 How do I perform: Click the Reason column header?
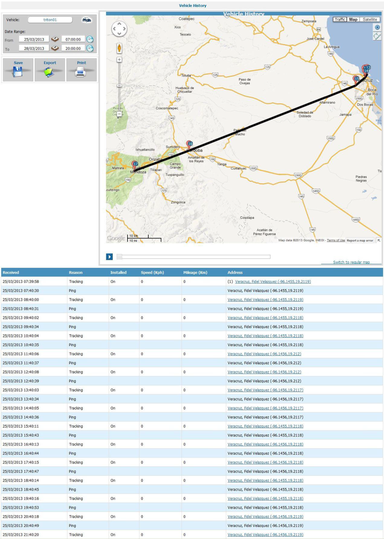[x=76, y=272]
